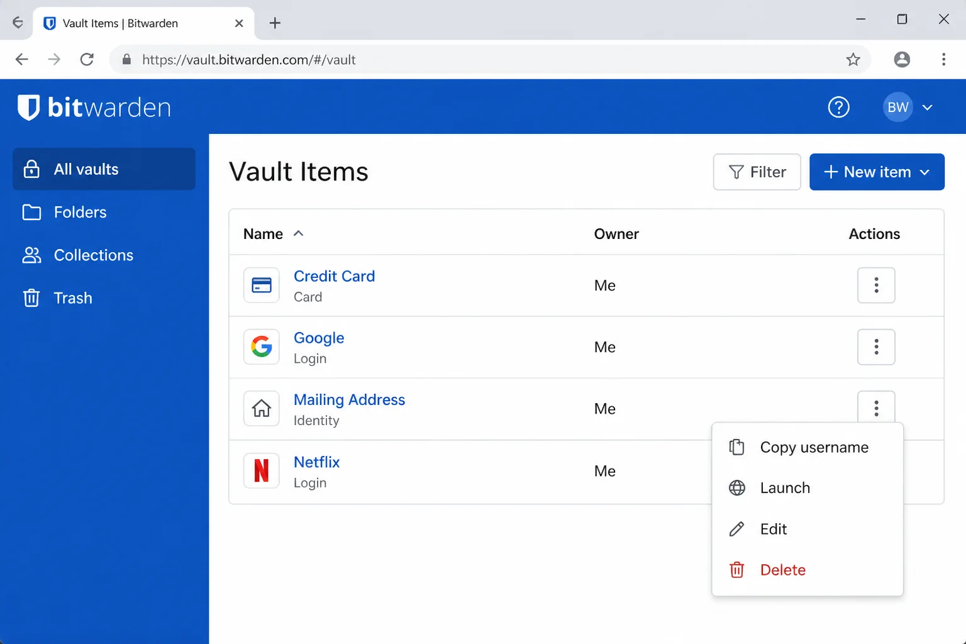
Task: Open a new browser tab
Action: [275, 23]
